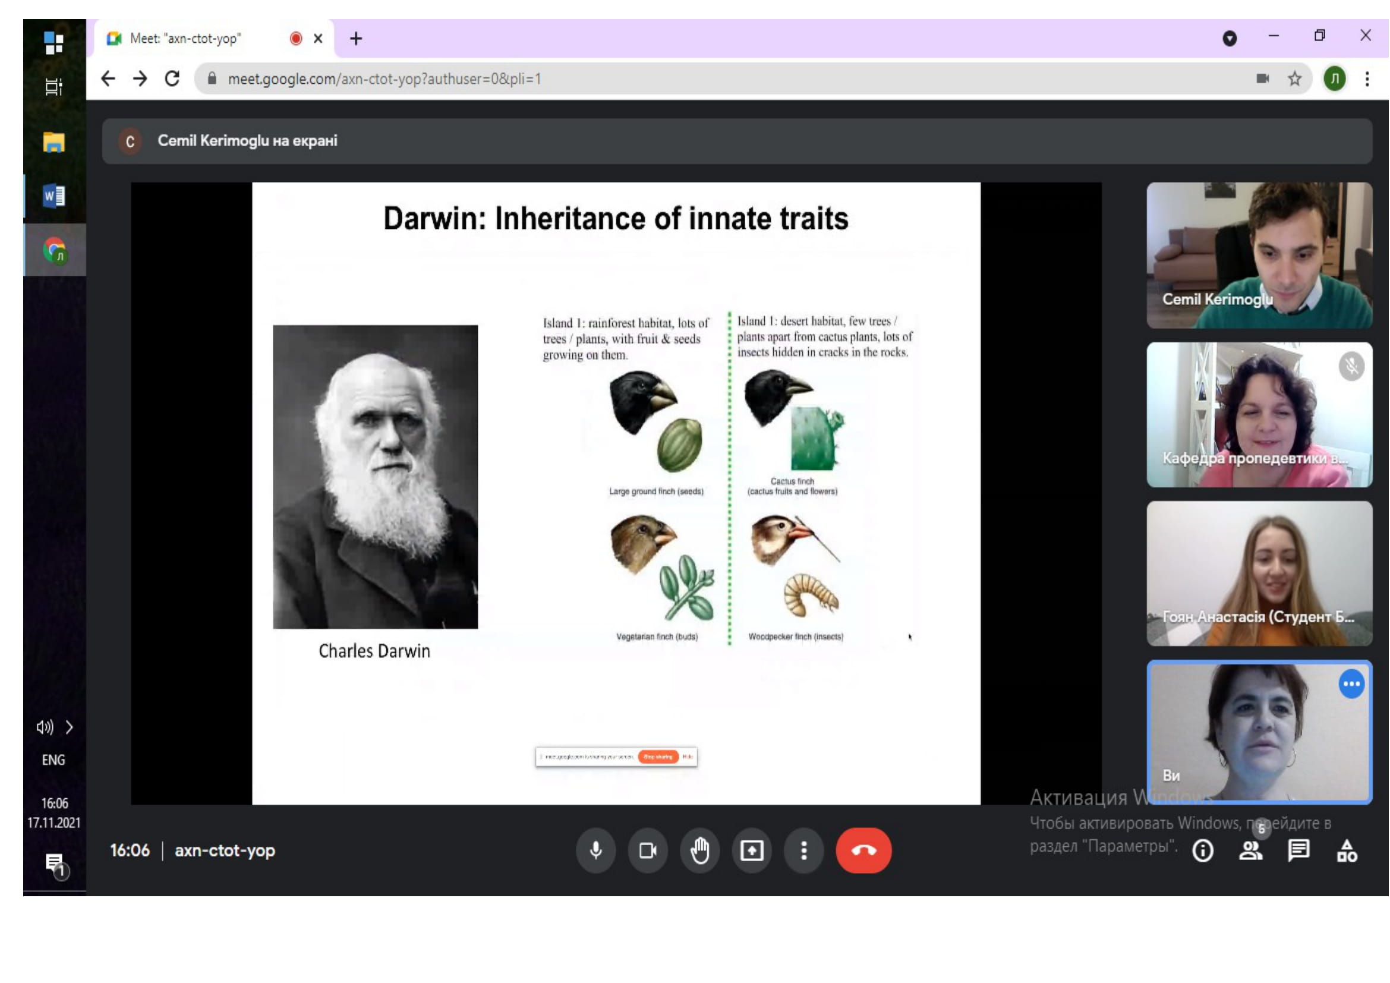Go back in the Chrome browser

pyautogui.click(x=108, y=78)
